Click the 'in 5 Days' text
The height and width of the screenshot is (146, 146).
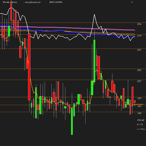(141, 129)
